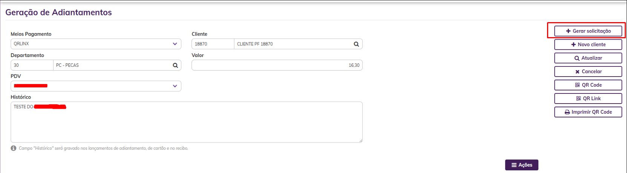Screen dimensions: 627x173
Task: Click the Cliente search magnifier icon
Action: click(x=356, y=44)
